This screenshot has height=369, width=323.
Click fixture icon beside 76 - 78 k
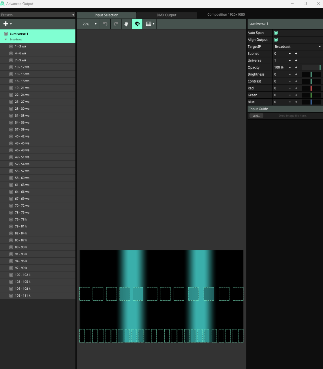tap(11, 220)
